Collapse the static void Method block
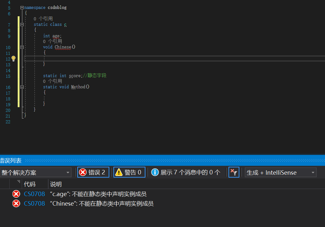This screenshot has height=227, width=325. point(22,87)
